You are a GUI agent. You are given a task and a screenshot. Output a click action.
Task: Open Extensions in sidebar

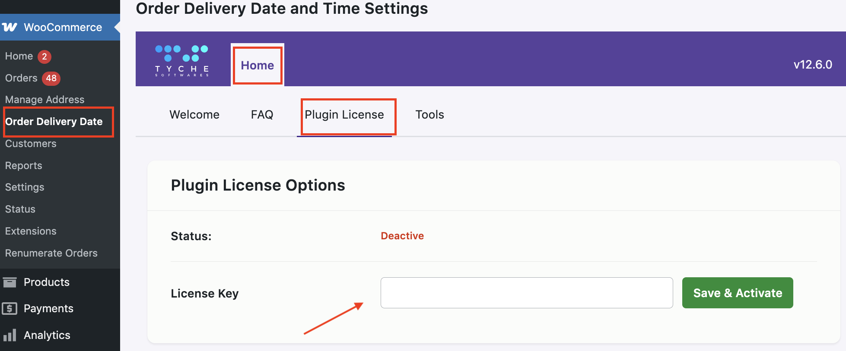pyautogui.click(x=31, y=231)
